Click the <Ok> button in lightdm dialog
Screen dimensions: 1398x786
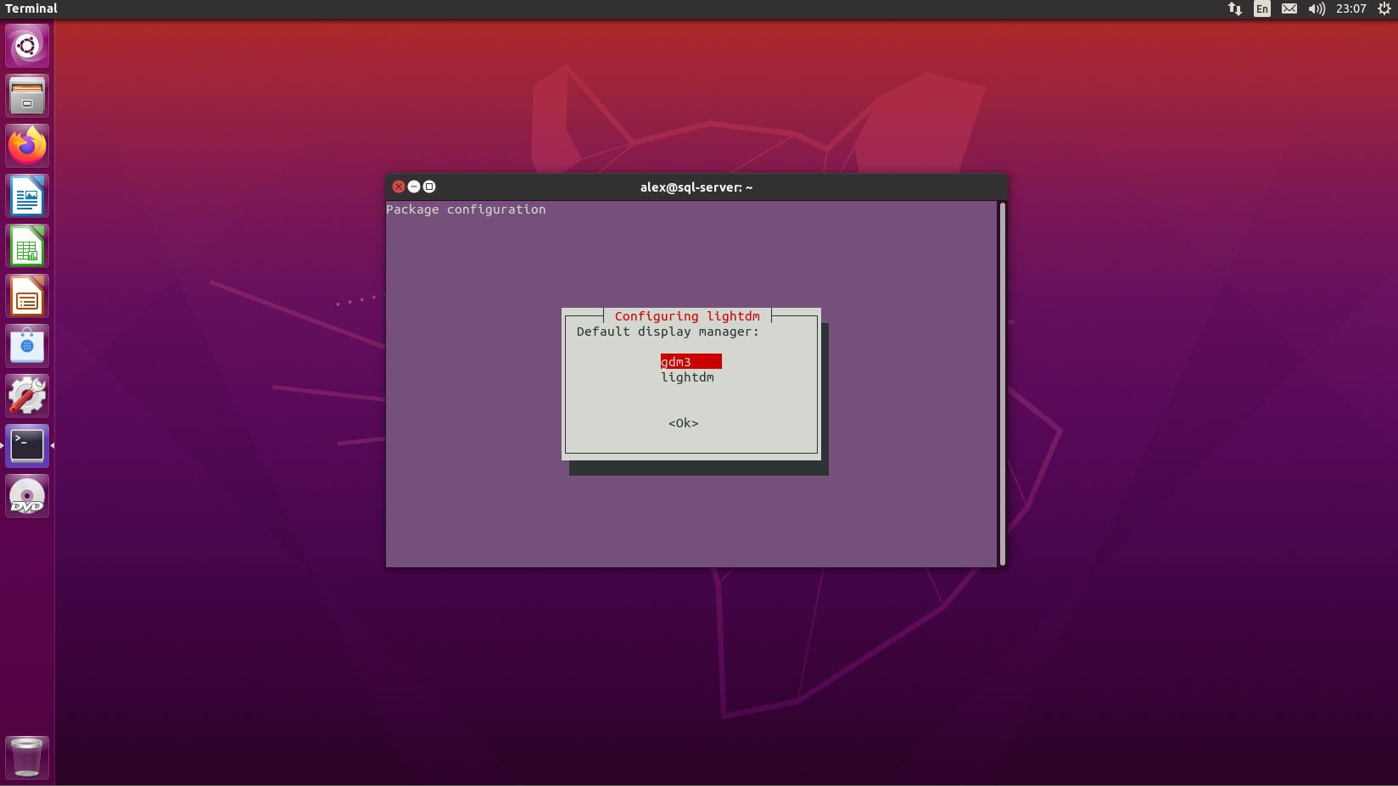click(x=684, y=423)
